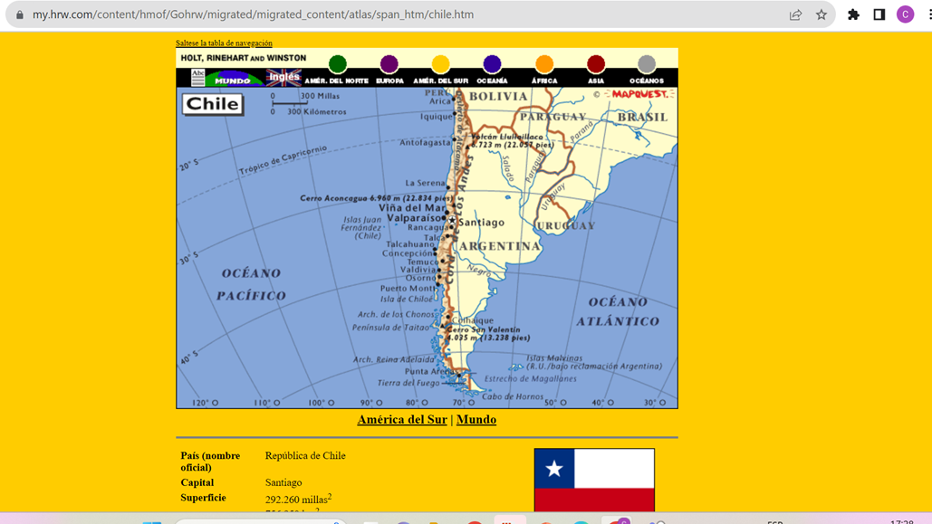
Task: Toggle the bookmark star in address bar
Action: pos(821,14)
